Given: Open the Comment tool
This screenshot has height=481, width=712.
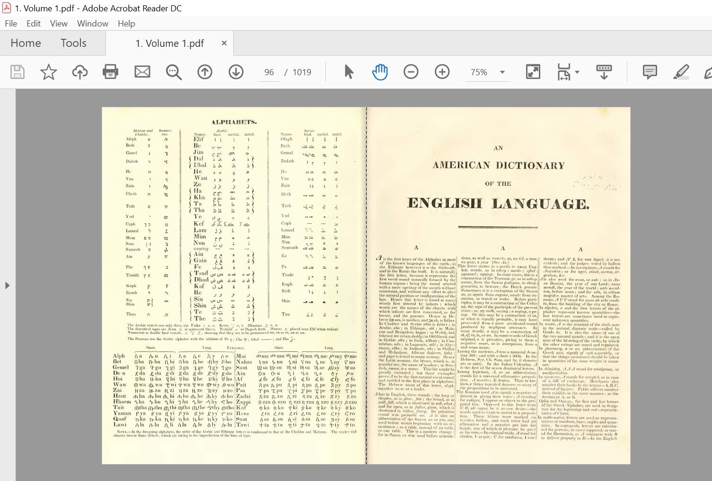Looking at the screenshot, I should [x=650, y=72].
